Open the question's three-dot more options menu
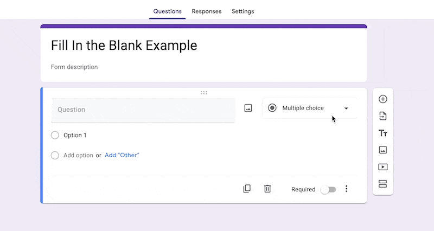The height and width of the screenshot is (231, 434). 346,189
